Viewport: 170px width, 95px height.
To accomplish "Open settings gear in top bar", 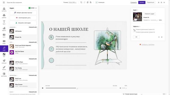I will 161,2.
